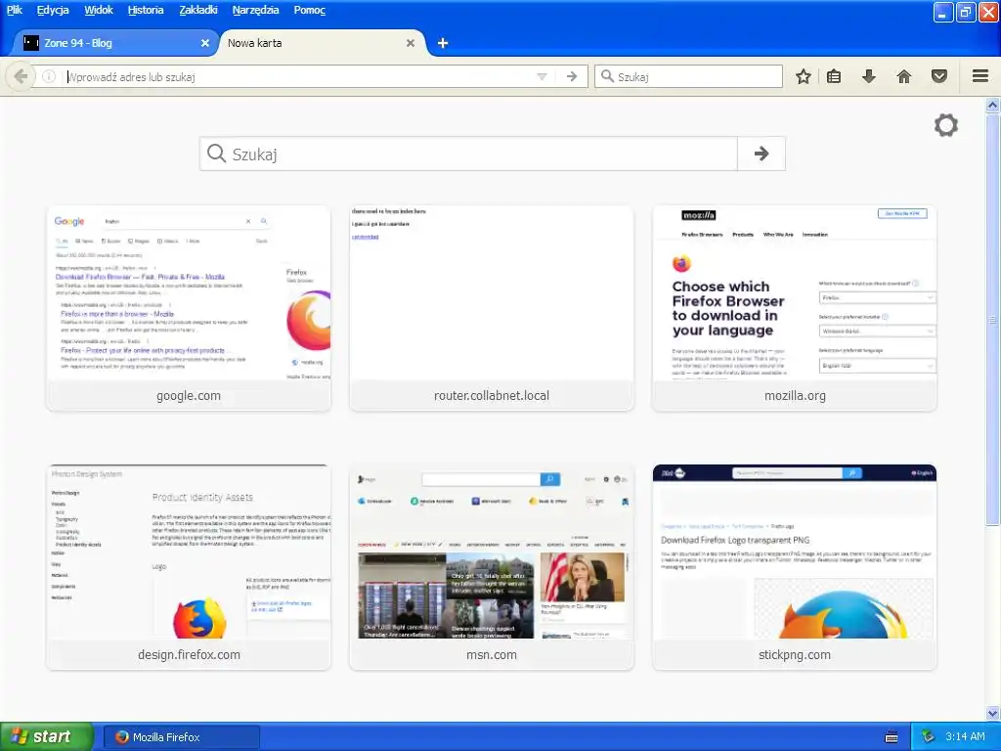Click the 3:14 AM clock
The image size is (1001, 751).
pos(965,737)
